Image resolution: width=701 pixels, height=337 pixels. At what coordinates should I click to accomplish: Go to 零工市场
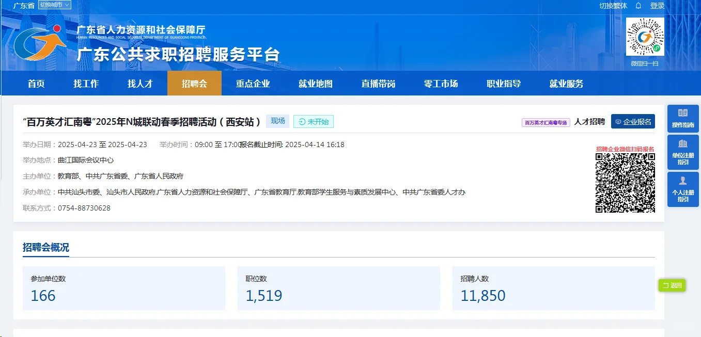point(441,83)
